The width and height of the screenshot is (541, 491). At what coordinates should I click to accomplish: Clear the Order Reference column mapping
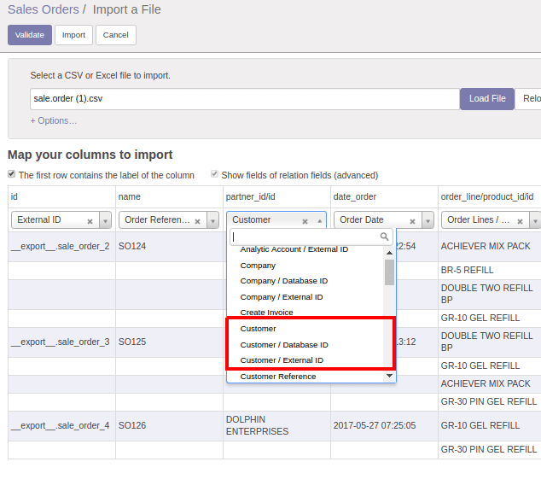point(197,221)
